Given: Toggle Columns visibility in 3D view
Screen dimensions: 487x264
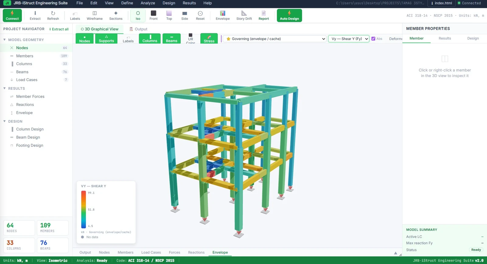Looking at the screenshot, I should click(x=150, y=39).
